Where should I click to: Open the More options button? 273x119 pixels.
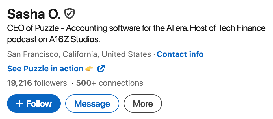click(x=143, y=104)
